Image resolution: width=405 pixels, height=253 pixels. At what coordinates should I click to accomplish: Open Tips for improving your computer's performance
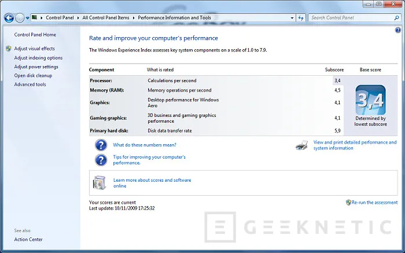coord(149,160)
